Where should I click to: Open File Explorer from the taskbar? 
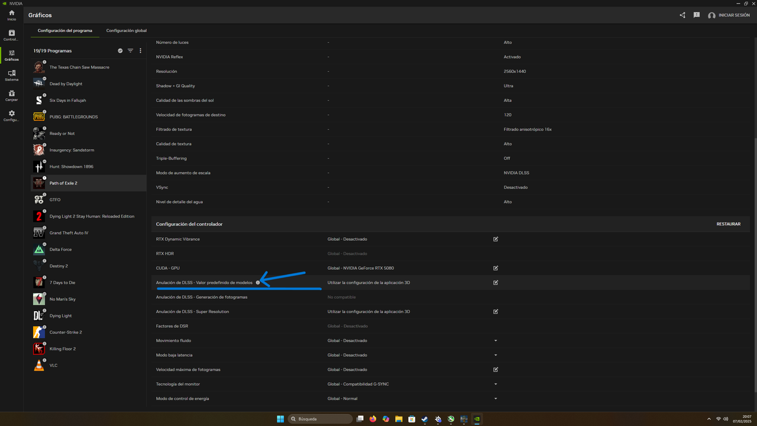point(399,419)
